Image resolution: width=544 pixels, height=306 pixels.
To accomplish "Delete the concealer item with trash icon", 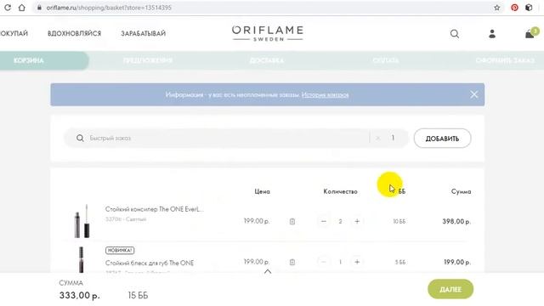I will tap(292, 221).
